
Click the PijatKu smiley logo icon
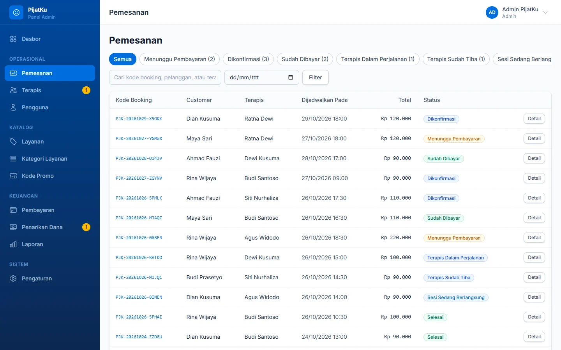[x=16, y=12]
